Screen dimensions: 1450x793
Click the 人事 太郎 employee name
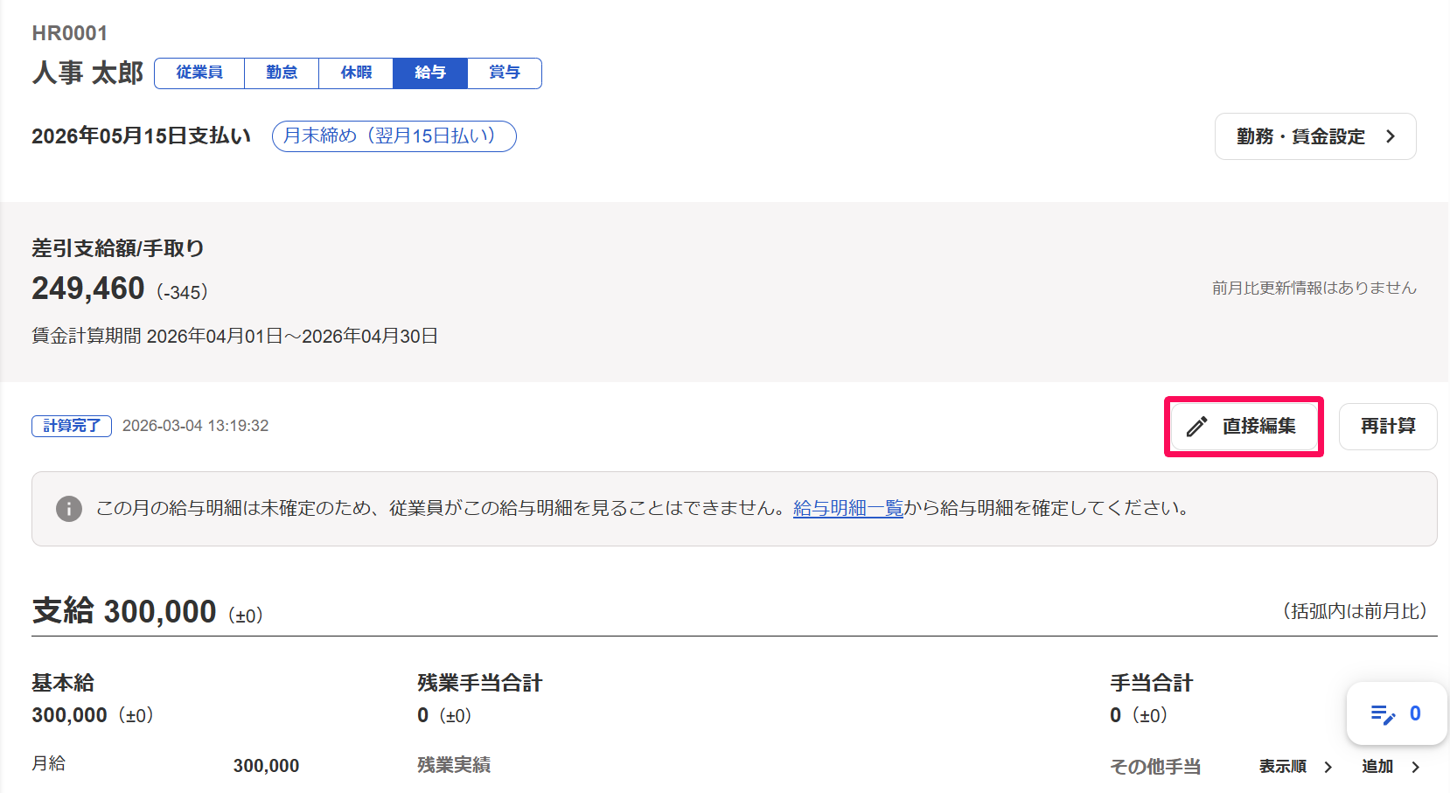tap(87, 73)
